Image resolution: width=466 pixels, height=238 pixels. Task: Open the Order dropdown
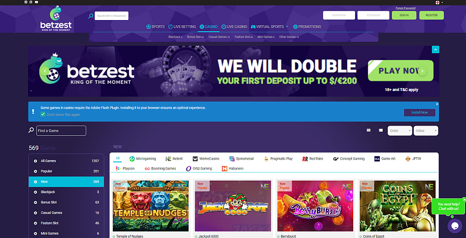400,131
